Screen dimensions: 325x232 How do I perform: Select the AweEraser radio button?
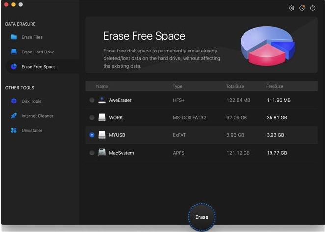(x=92, y=100)
